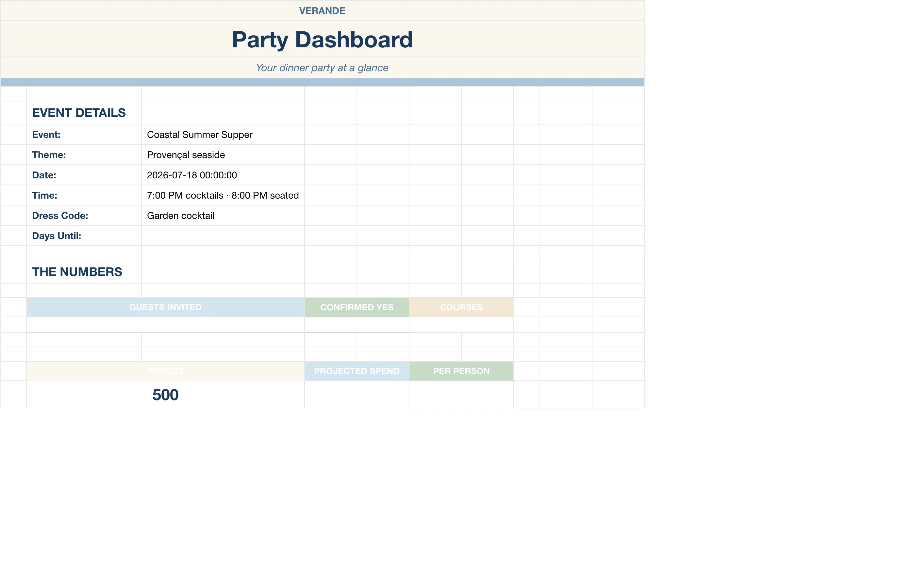The height and width of the screenshot is (588, 915).
Task: Click the faint BUDGET header cell
Action: point(165,371)
